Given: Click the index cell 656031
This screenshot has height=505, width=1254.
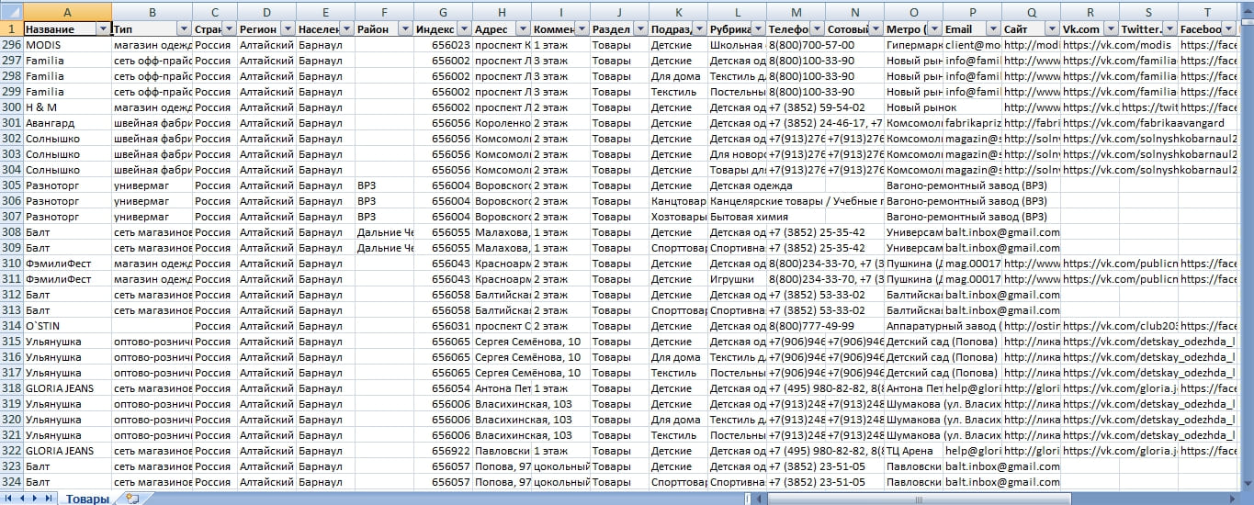Looking at the screenshot, I should tap(443, 326).
